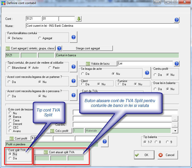Click the dialog's app icon in title bar
192x168 pixels.
coord(3,3)
